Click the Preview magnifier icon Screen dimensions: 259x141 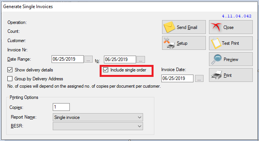[x=216, y=59]
